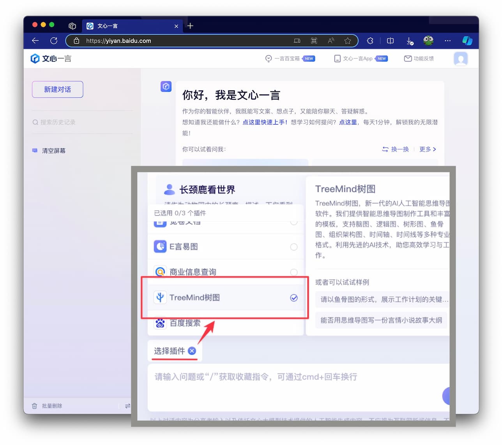Open the tab actions menu icon
Viewport: 502px width, 445px height.
(x=72, y=26)
